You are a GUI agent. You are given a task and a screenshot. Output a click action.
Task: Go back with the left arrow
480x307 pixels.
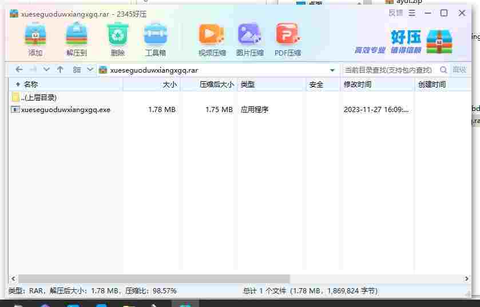[19, 70]
